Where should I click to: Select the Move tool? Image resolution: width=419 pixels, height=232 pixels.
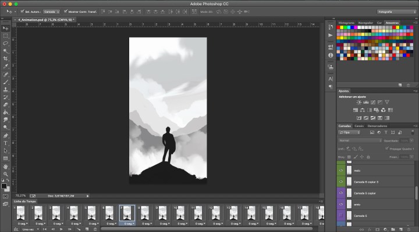(6, 28)
